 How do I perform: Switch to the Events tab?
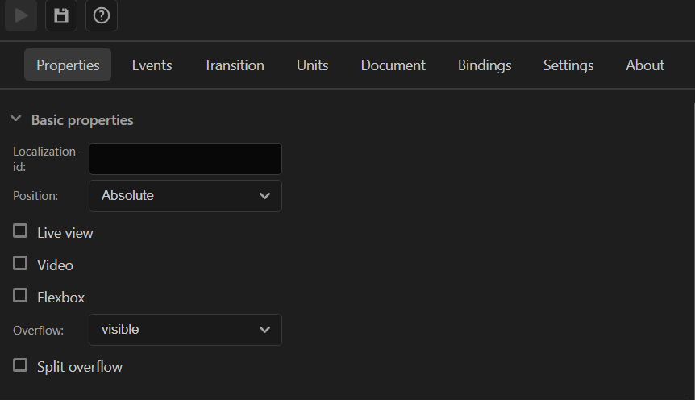tap(152, 65)
